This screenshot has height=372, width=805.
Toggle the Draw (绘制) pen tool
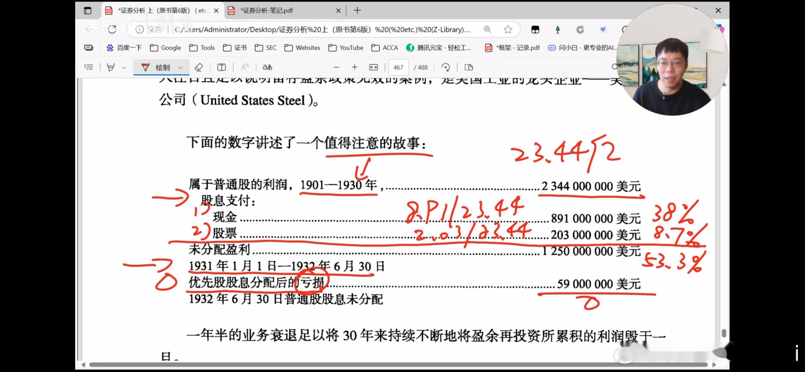pos(156,67)
